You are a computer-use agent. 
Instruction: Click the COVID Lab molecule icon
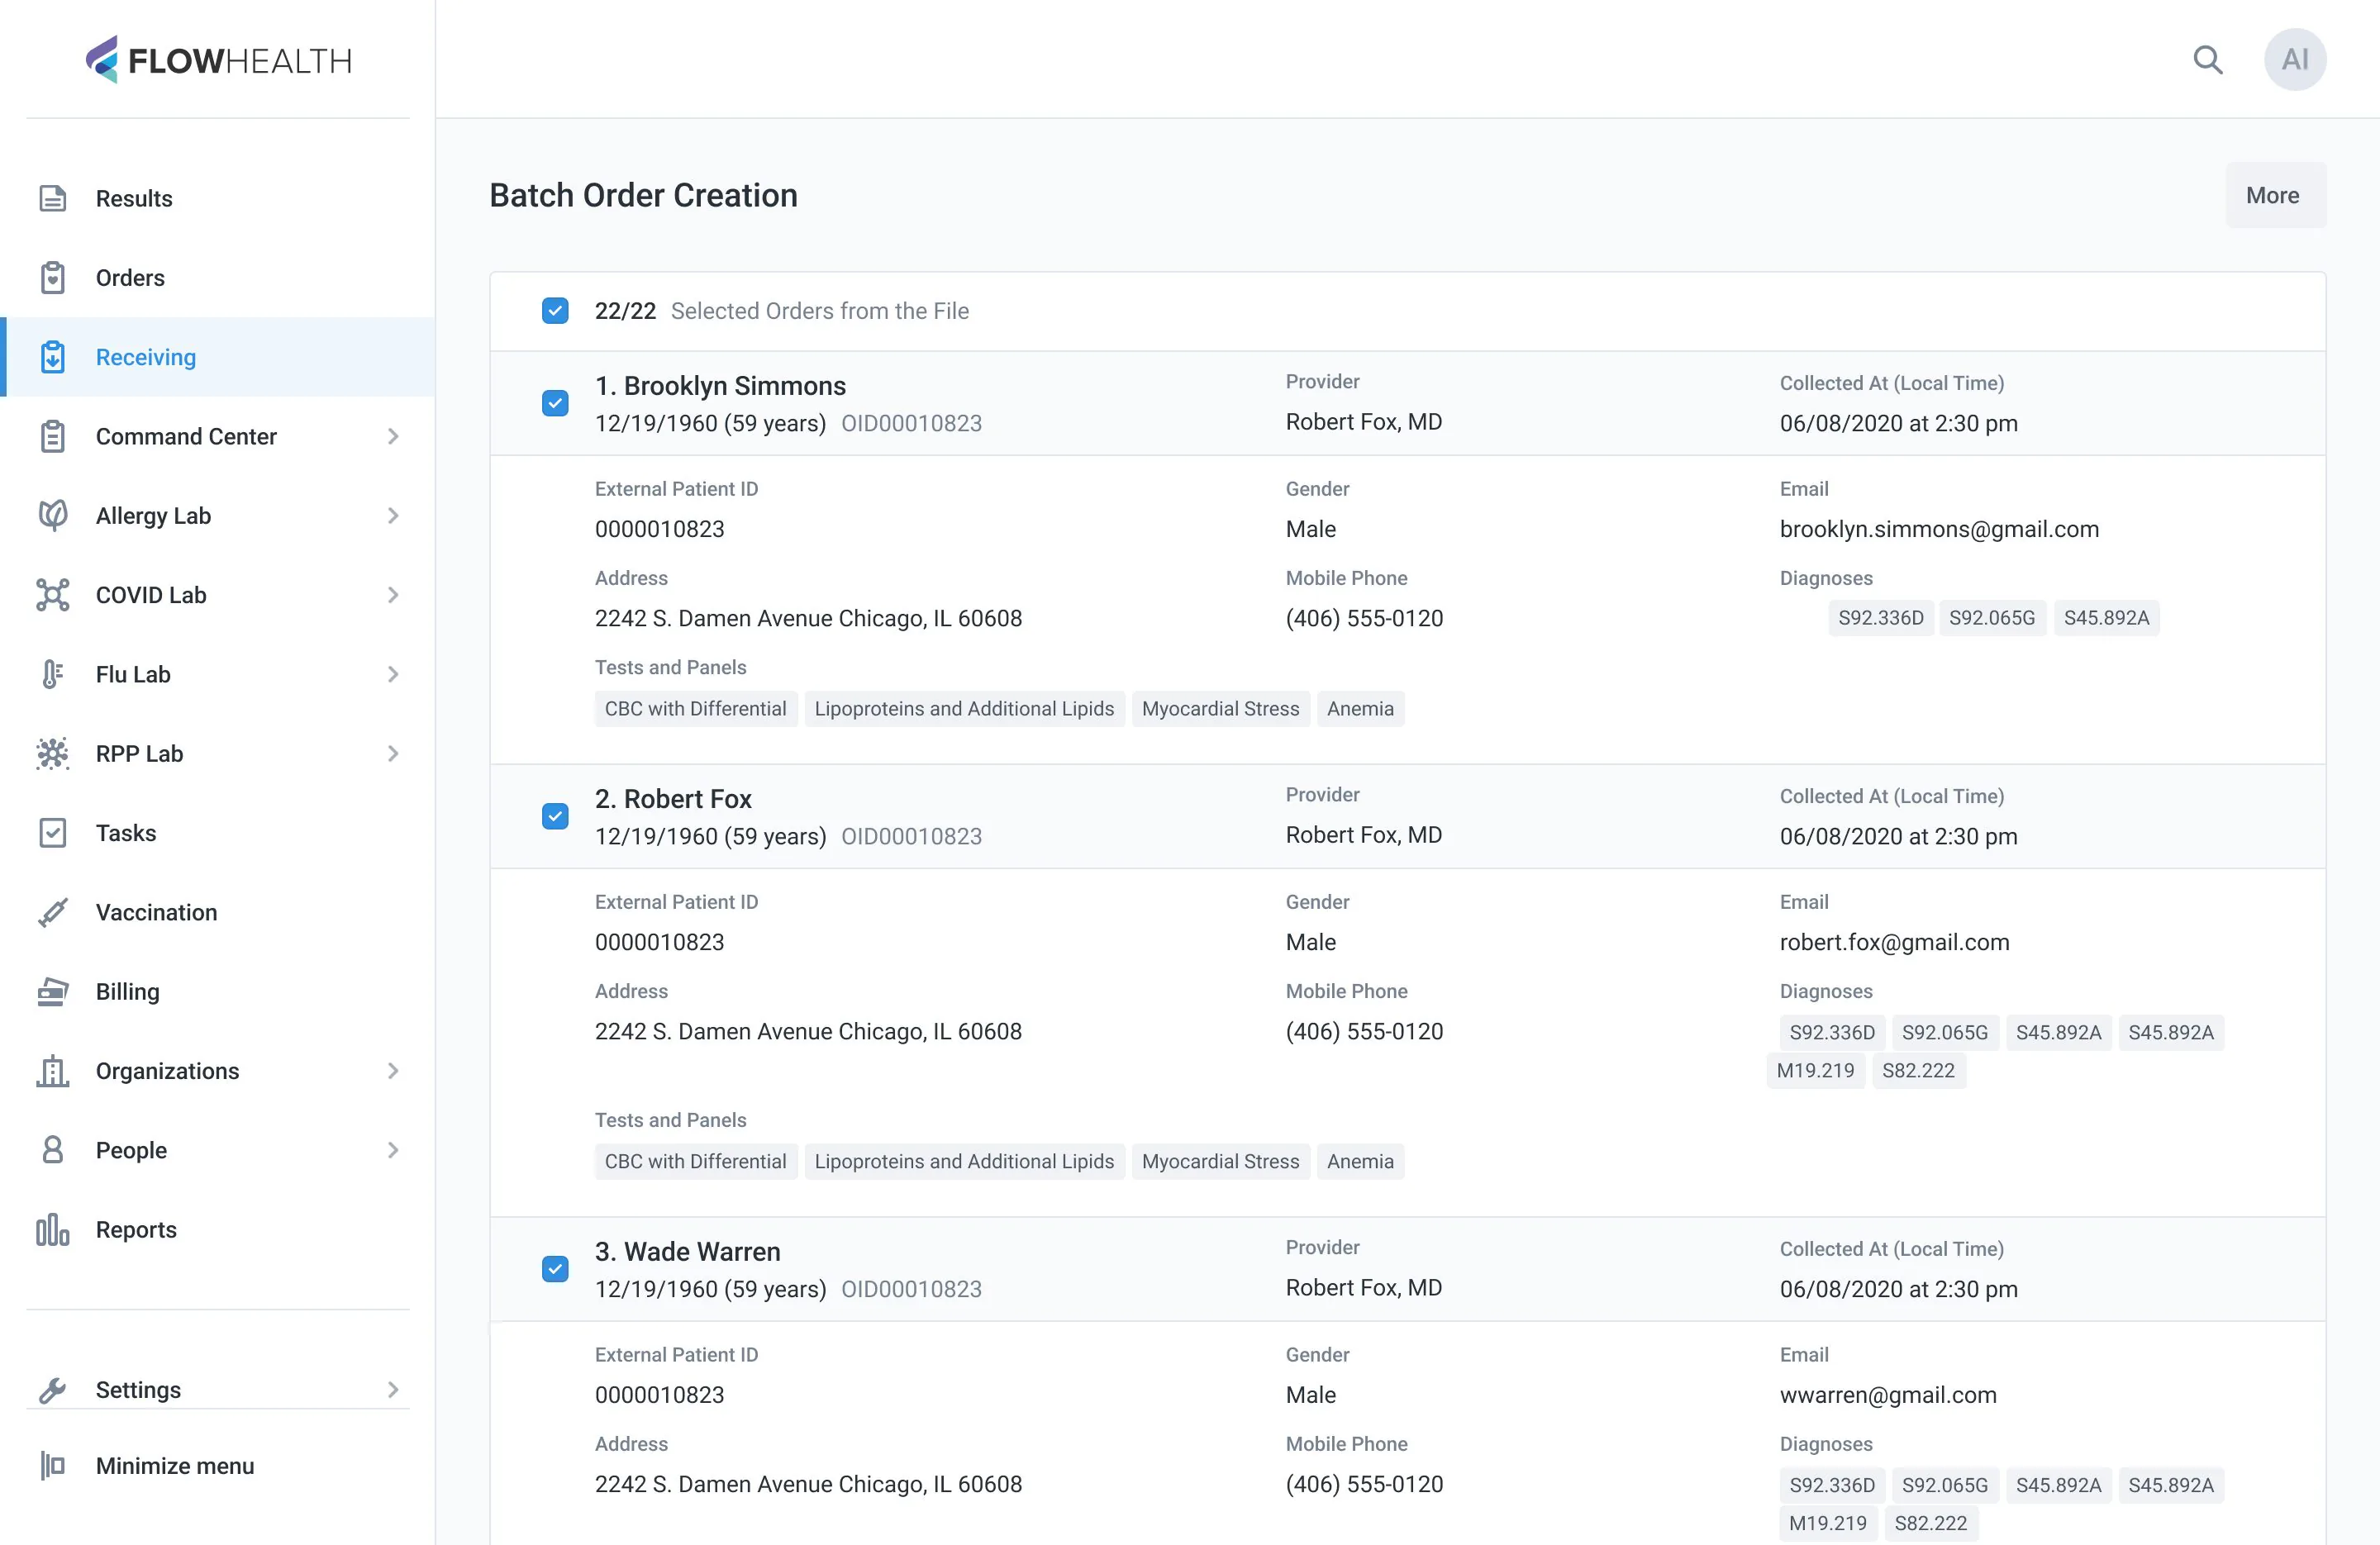(53, 595)
